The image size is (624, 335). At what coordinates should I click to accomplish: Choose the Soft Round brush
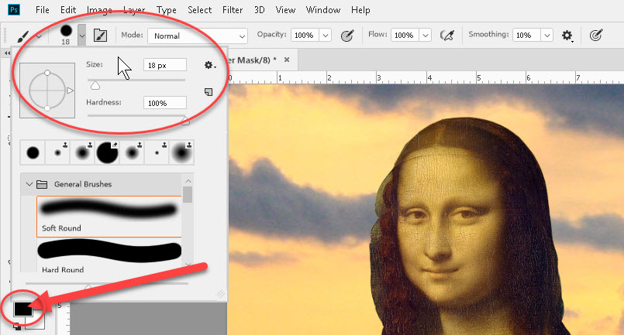109,217
